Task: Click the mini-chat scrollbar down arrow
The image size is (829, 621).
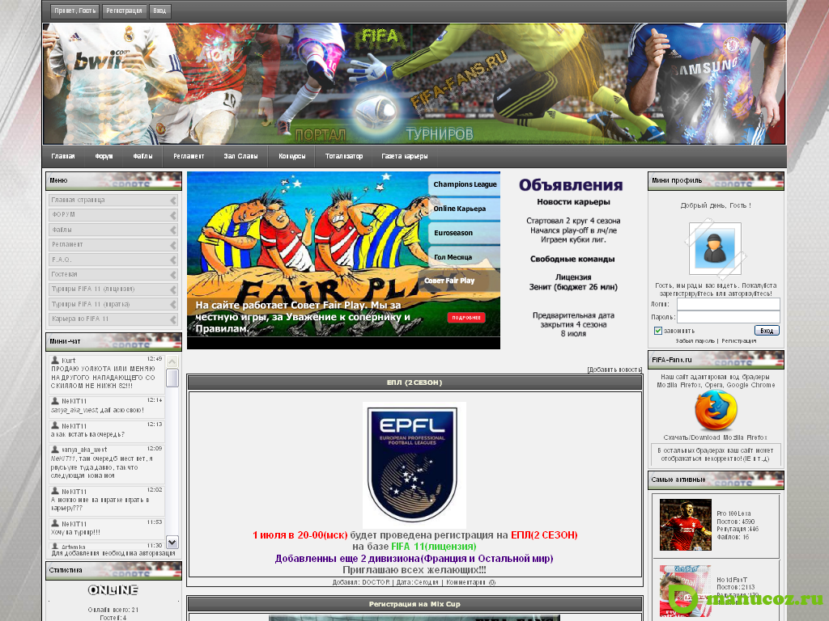Action: point(172,541)
